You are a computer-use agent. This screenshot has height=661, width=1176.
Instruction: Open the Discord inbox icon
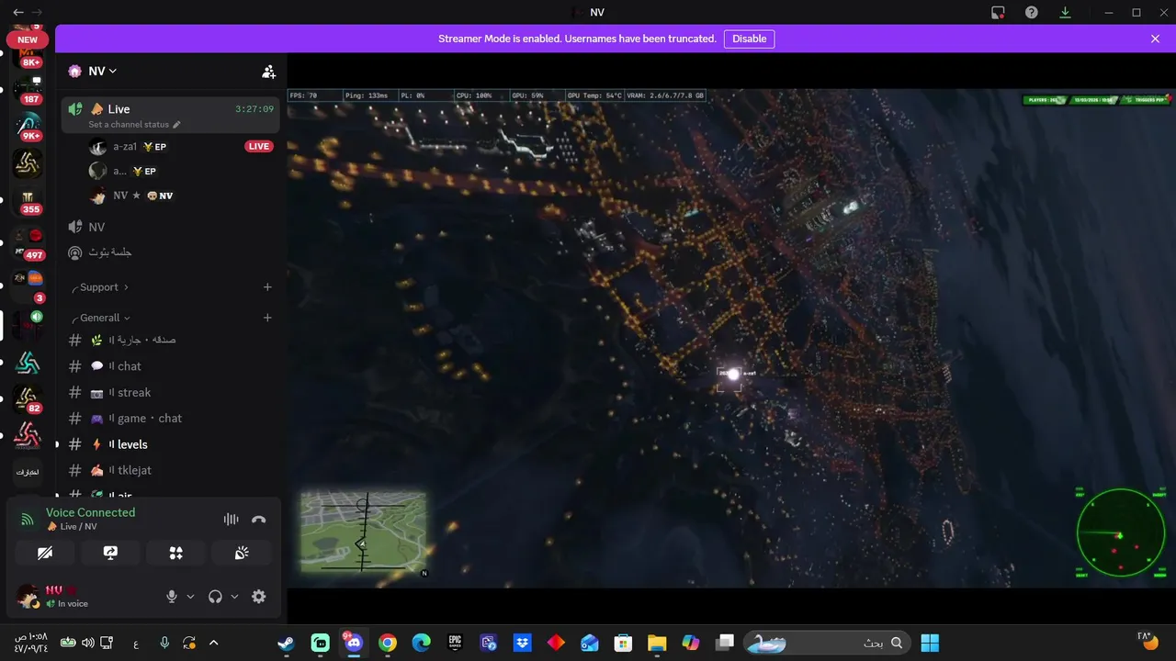998,12
